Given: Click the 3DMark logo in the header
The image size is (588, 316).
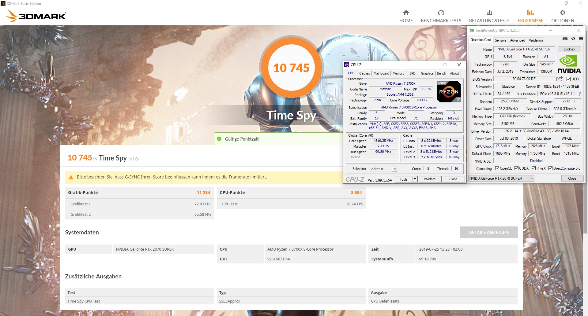Looking at the screenshot, I should pos(36,15).
